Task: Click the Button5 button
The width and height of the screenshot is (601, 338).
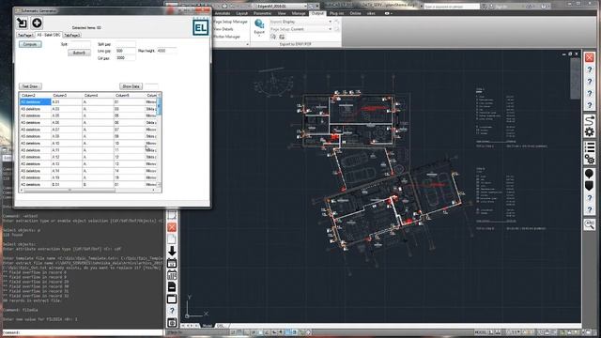Action: (79, 53)
